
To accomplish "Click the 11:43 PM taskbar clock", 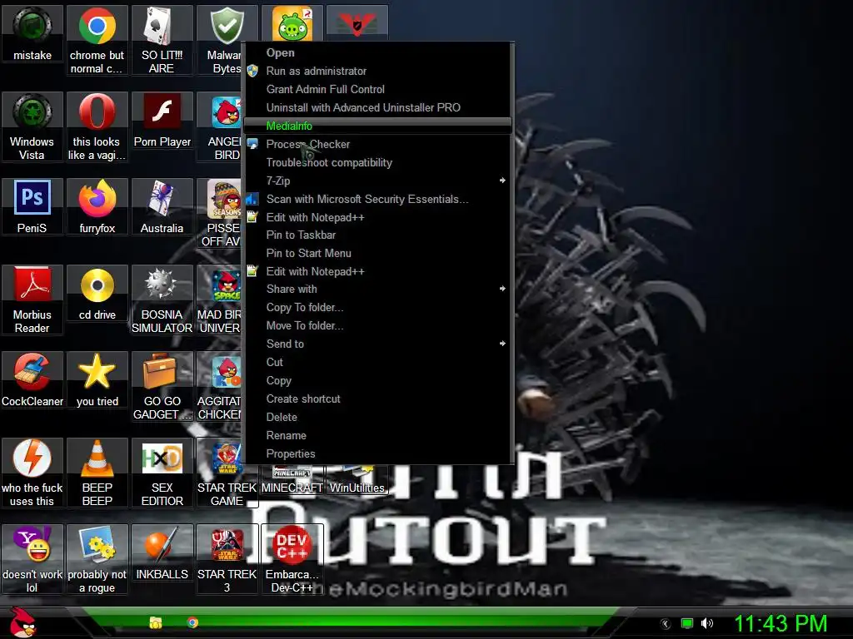I will click(781, 623).
